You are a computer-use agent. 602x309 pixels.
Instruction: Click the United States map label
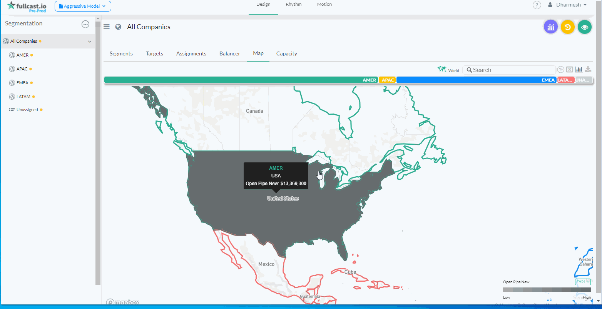[x=283, y=199]
